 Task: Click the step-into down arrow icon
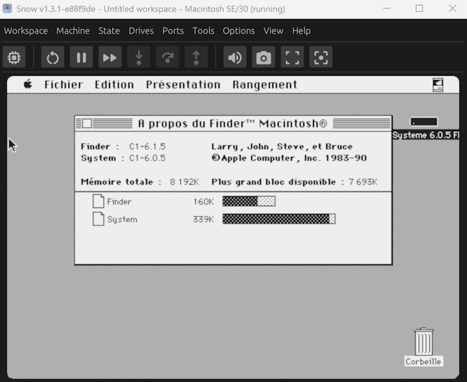[x=139, y=57]
